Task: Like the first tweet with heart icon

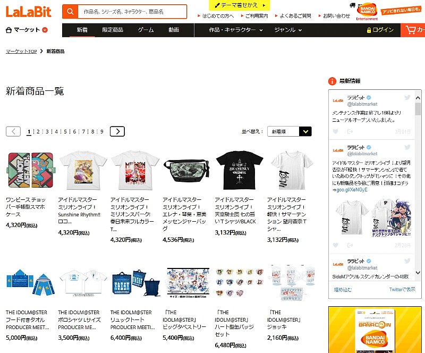Action: pos(336,132)
